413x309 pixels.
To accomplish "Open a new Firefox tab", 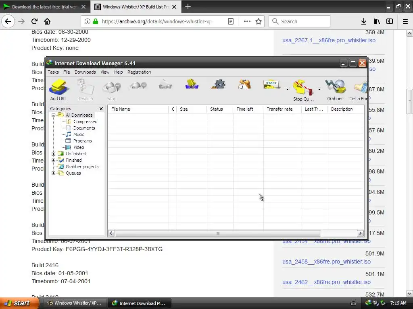I will click(188, 6).
